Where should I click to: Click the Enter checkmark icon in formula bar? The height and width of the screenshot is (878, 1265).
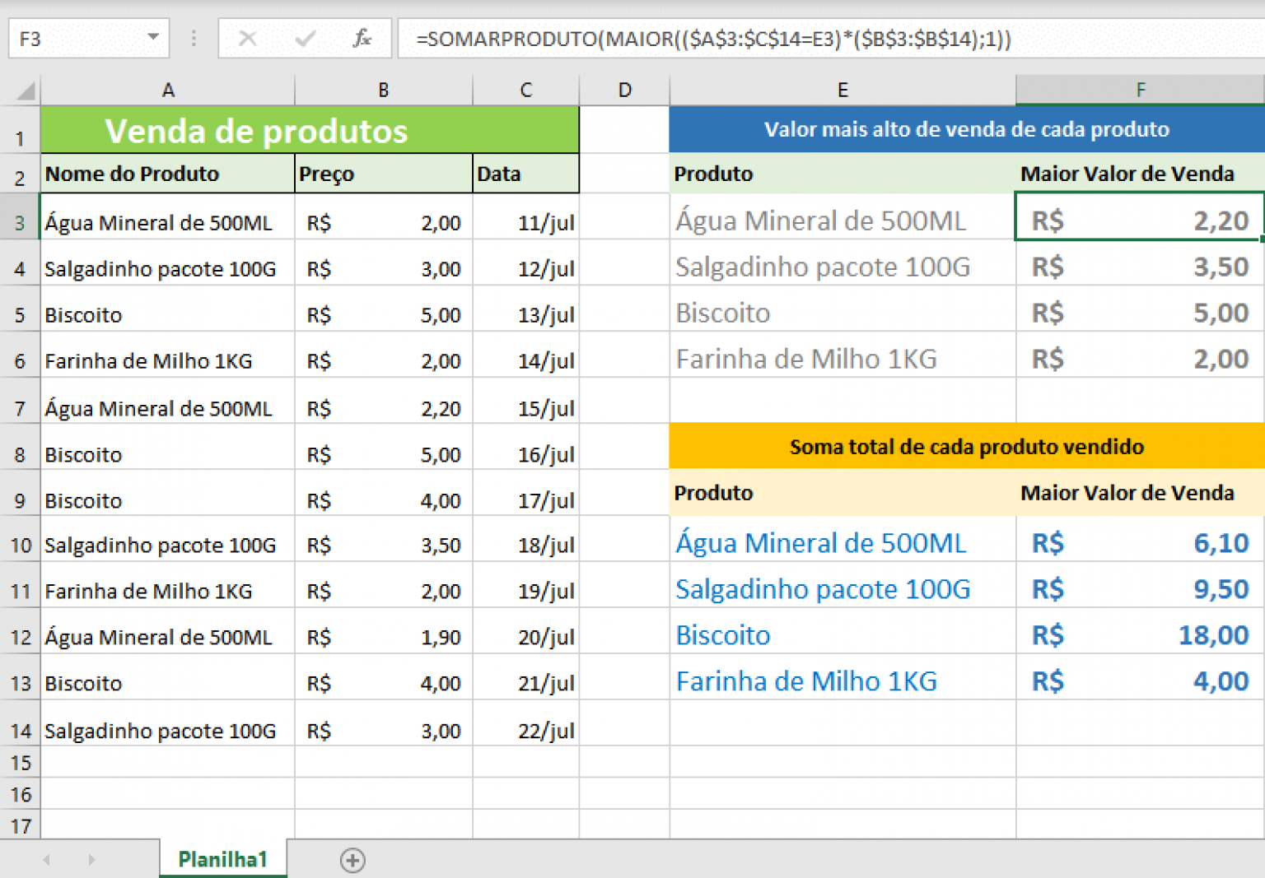click(305, 38)
